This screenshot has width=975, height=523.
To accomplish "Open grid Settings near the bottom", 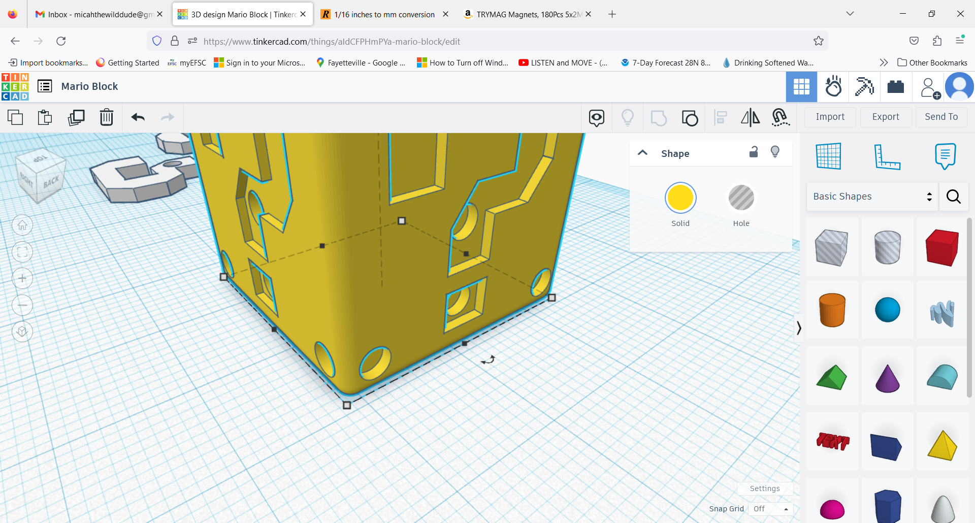I will 765,488.
